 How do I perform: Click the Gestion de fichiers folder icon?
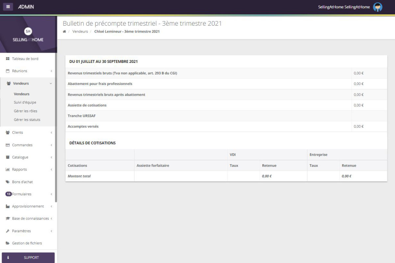[8, 243]
